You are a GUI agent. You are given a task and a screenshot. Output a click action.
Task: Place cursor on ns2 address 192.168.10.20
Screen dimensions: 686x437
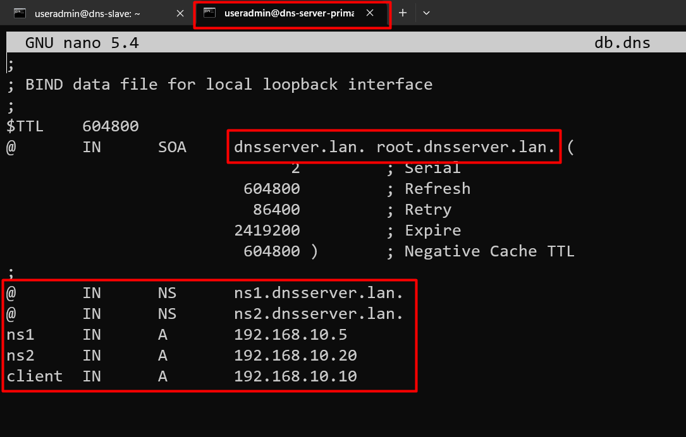click(x=295, y=356)
